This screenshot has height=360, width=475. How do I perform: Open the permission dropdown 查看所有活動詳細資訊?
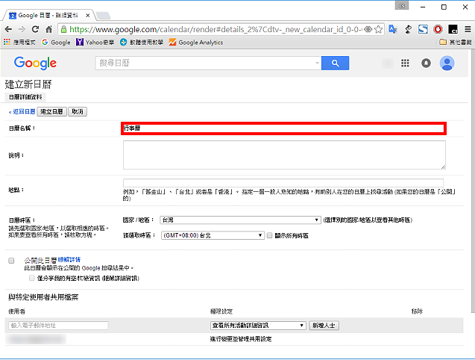(x=258, y=326)
